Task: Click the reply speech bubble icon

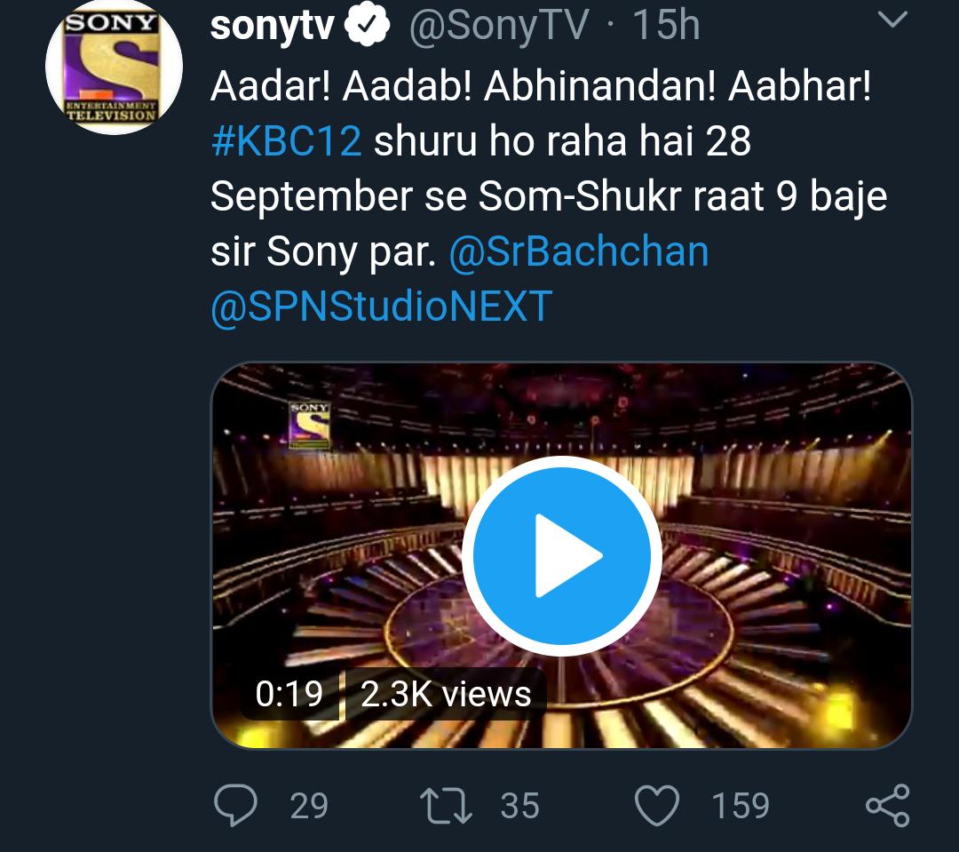Action: pyautogui.click(x=236, y=806)
